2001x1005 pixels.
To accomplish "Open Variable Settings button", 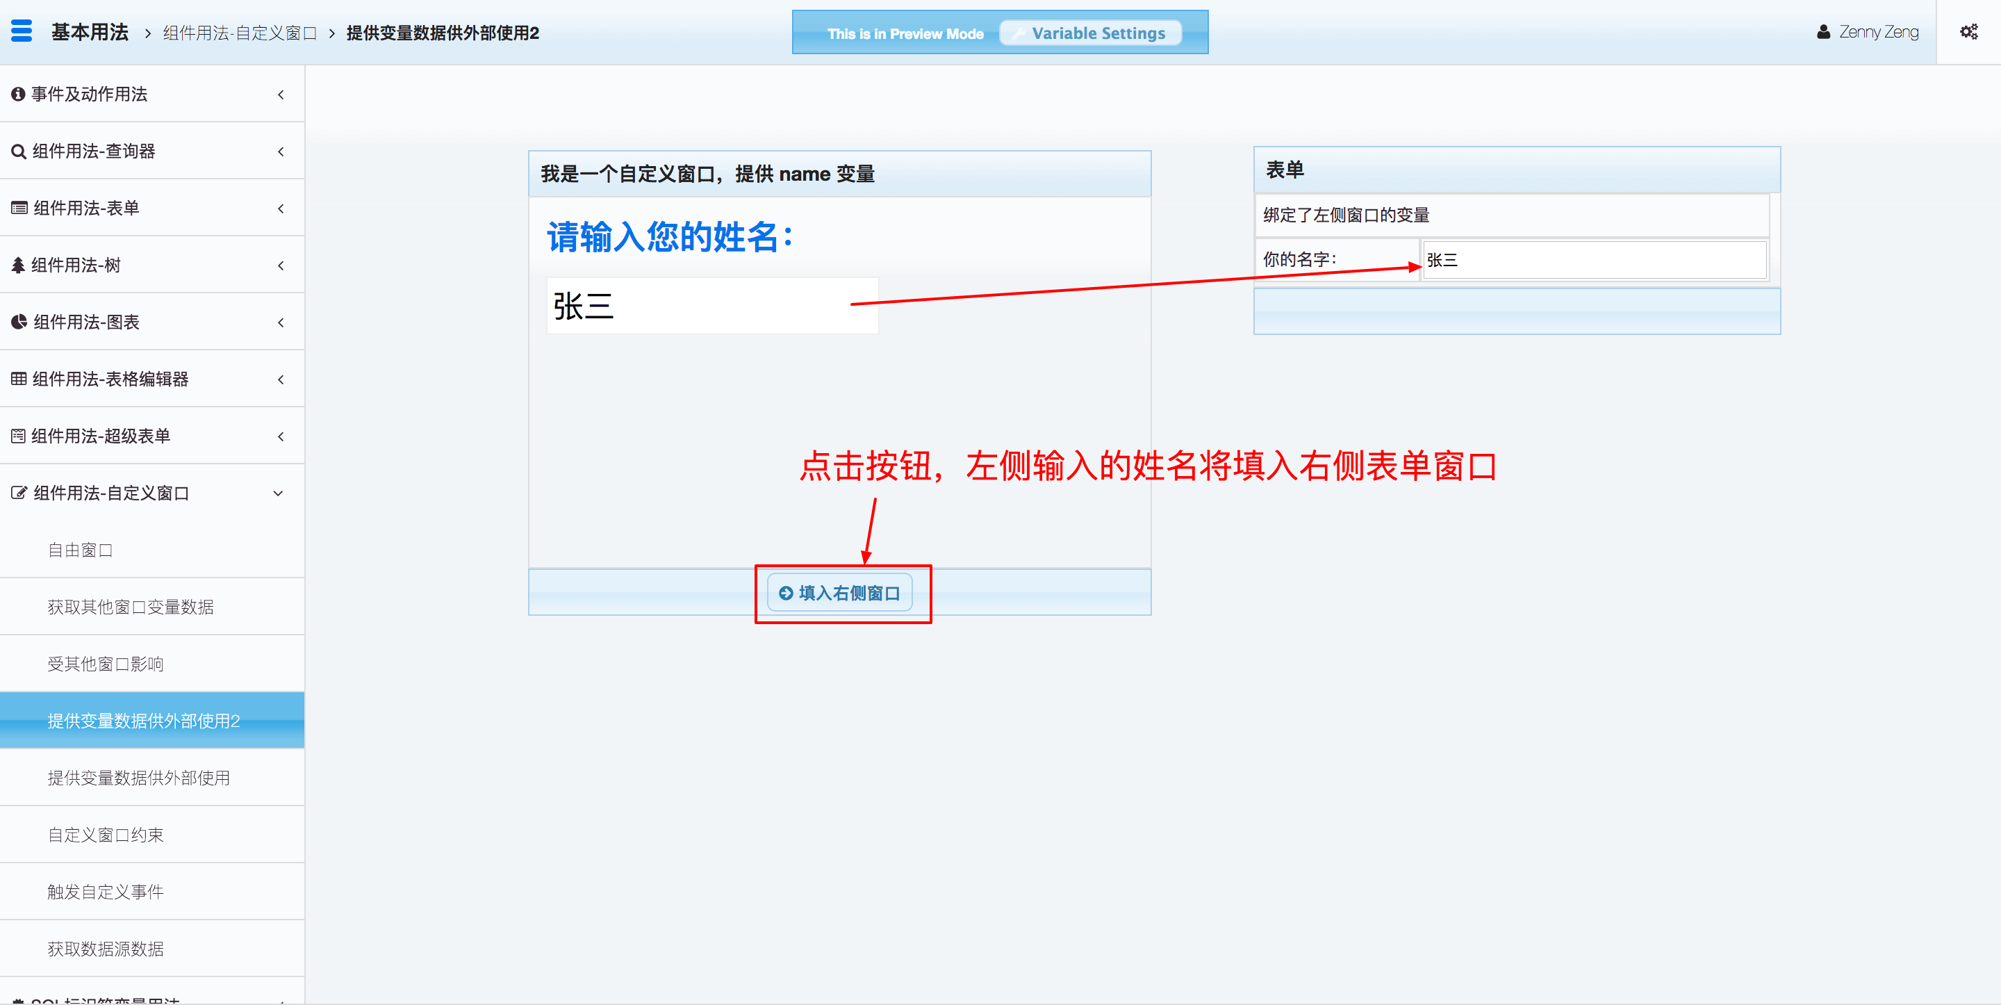I will click(1090, 33).
